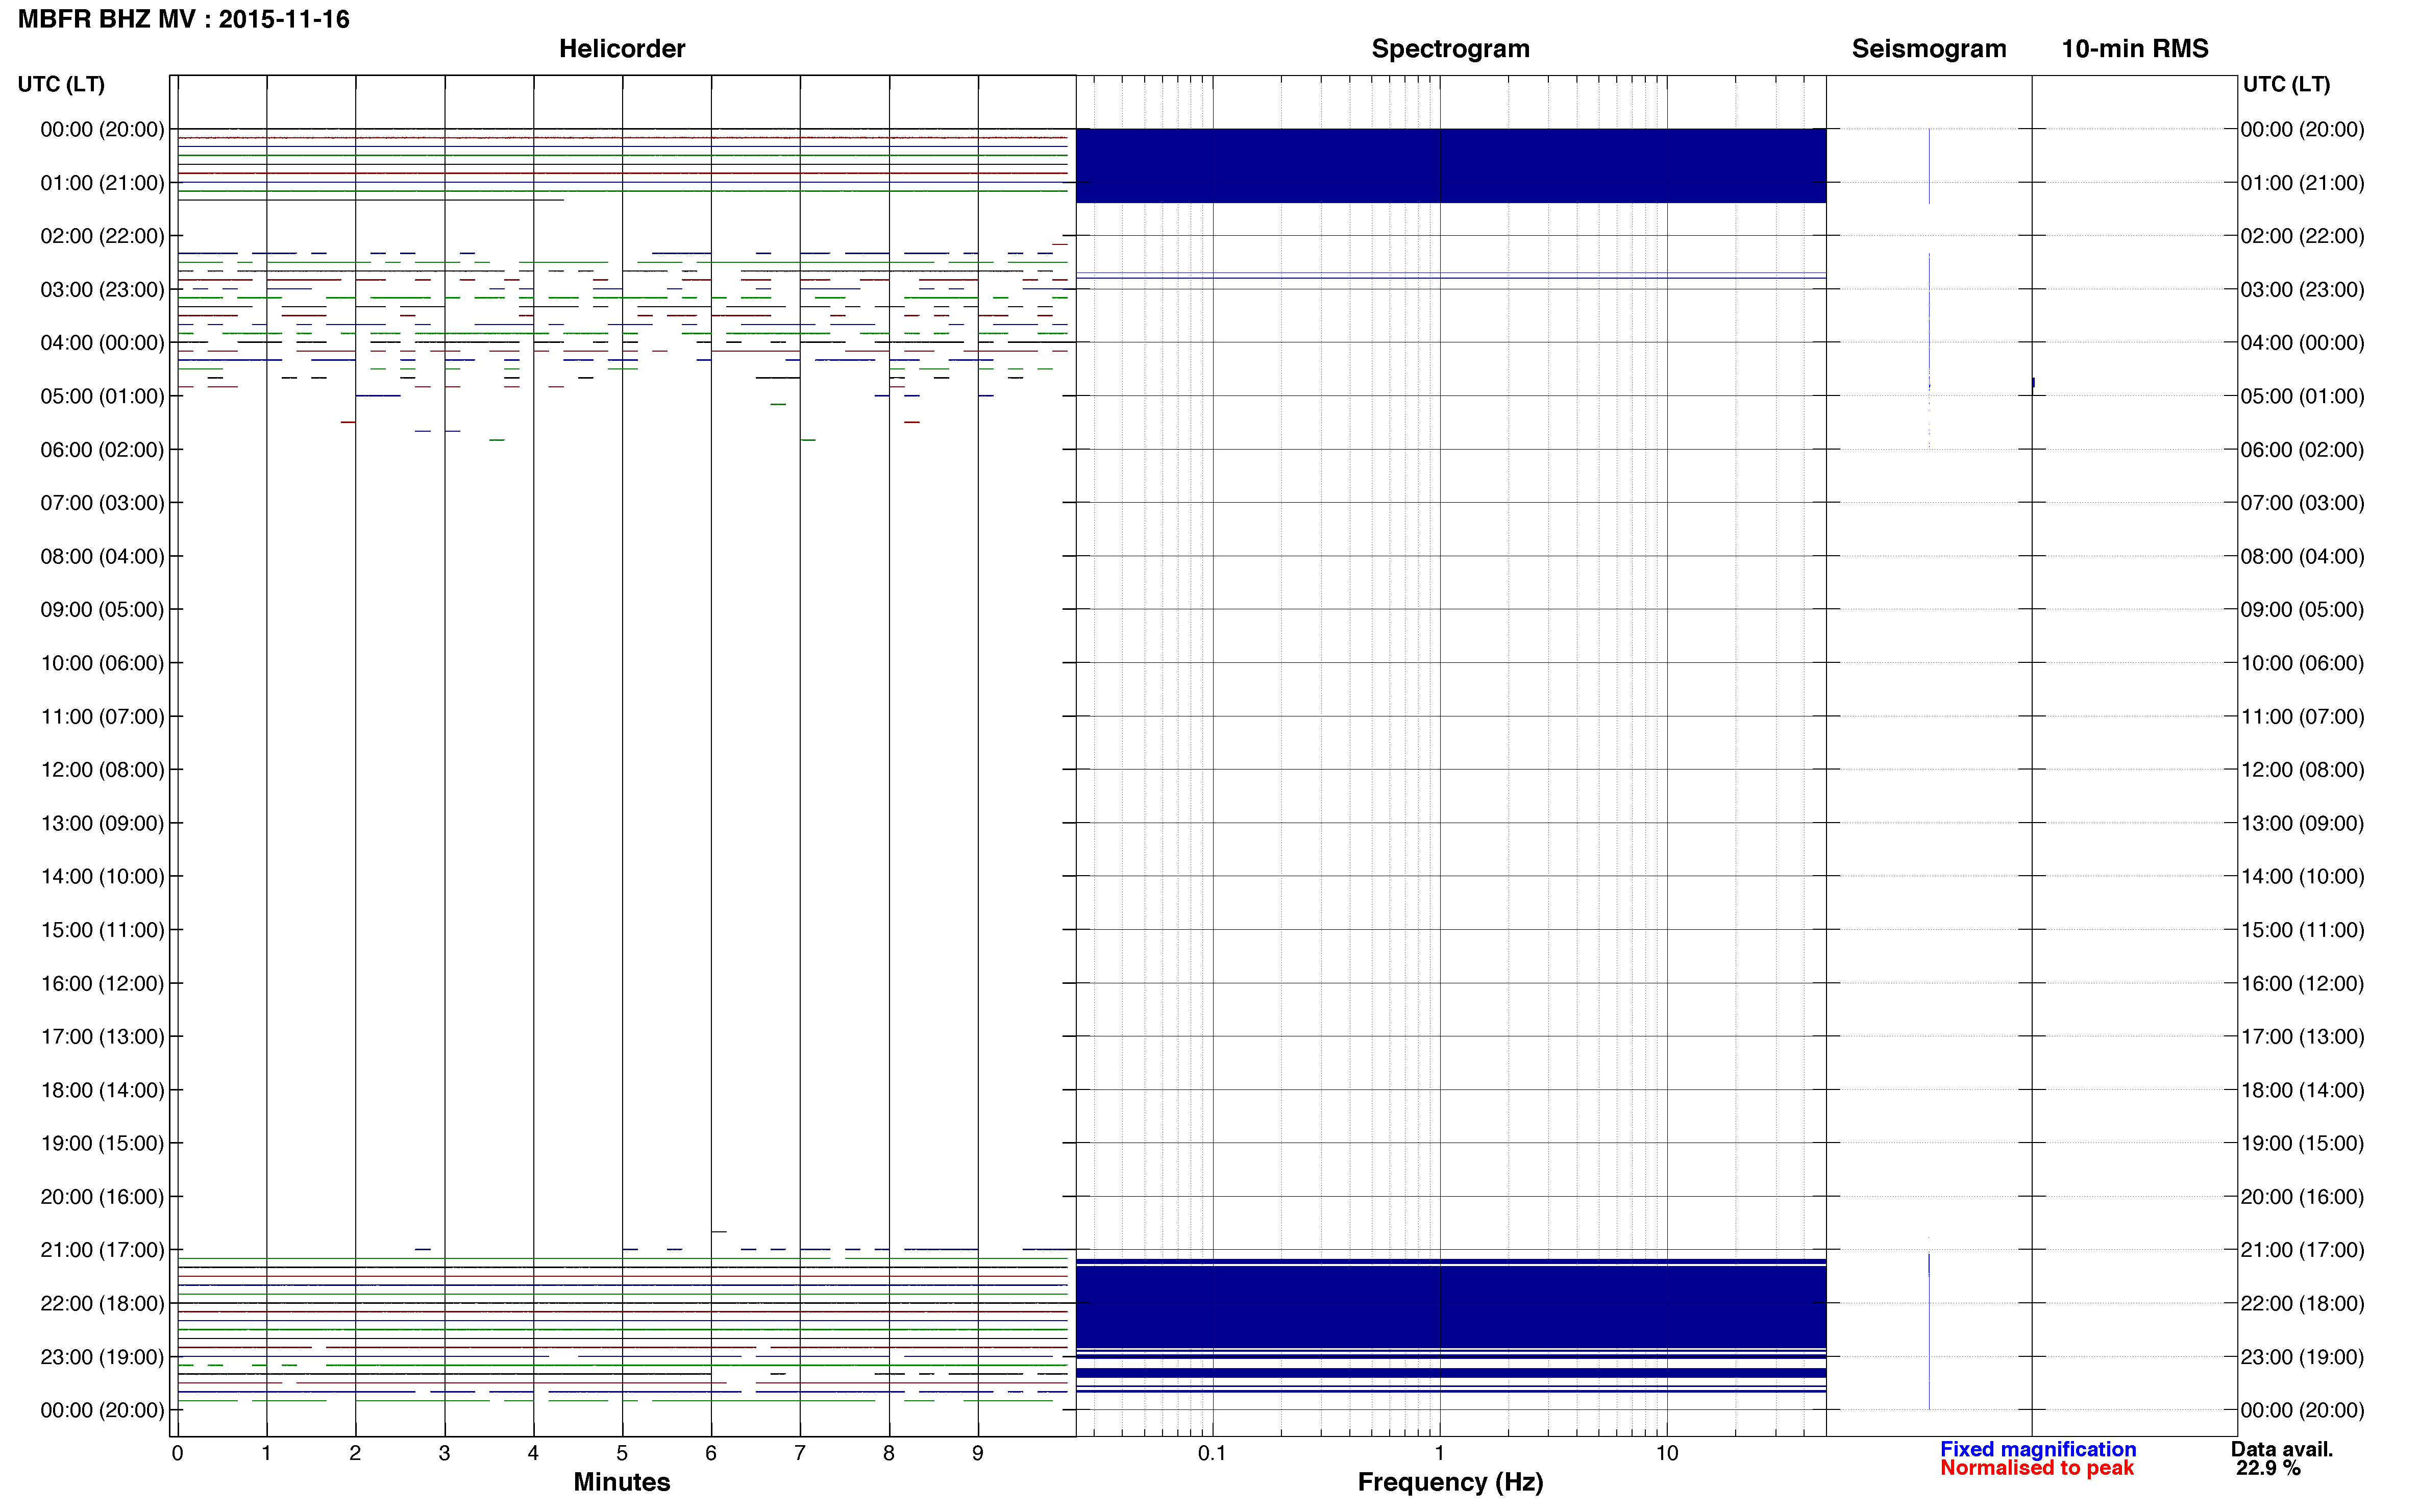The width and height of the screenshot is (2419, 1512).
Task: Click the left "01:00 (21:00)" time label
Action: click(102, 183)
